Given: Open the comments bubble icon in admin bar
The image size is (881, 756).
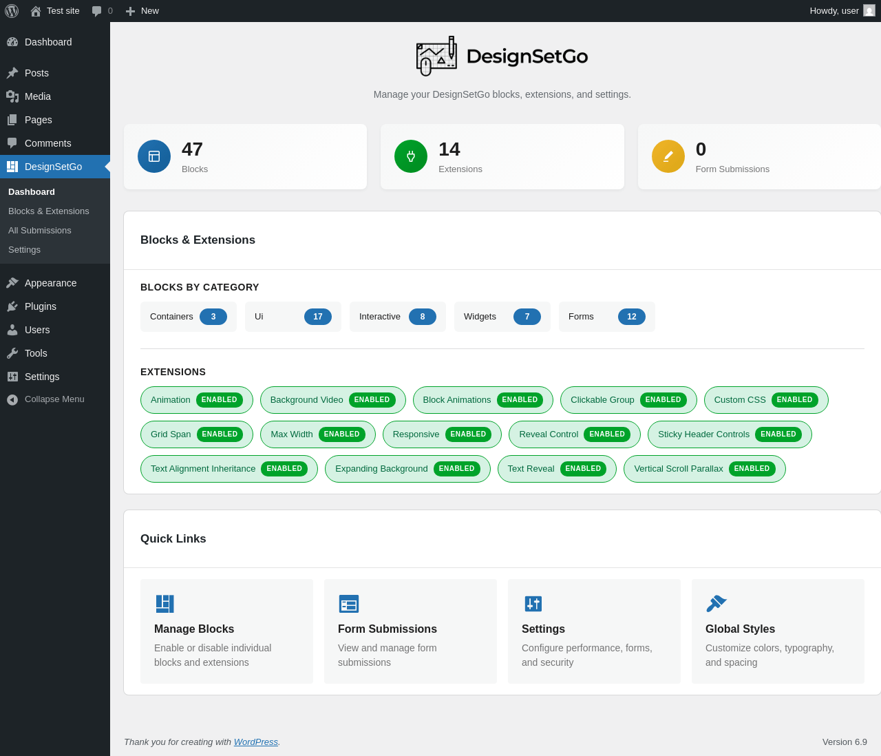Looking at the screenshot, I should 97,11.
